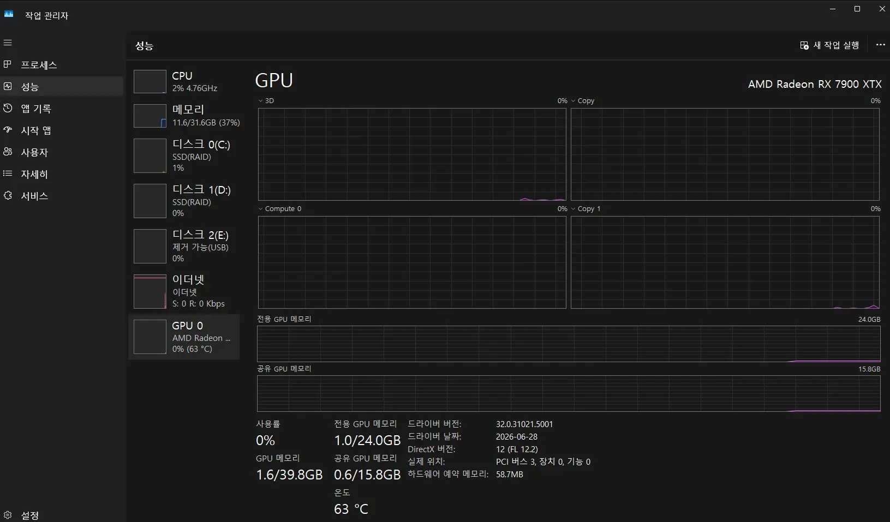Click the 시작 앱 startup icon
This screenshot has width=890, height=522.
point(8,130)
